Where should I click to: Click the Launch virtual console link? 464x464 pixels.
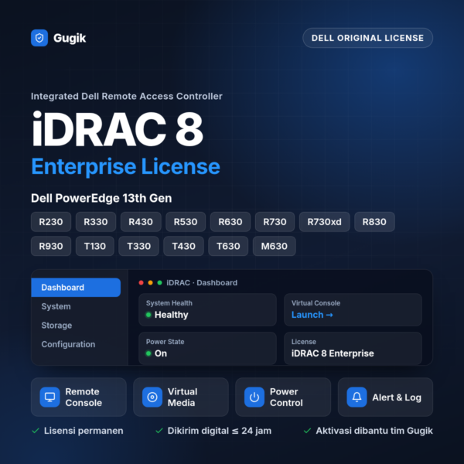coord(312,315)
